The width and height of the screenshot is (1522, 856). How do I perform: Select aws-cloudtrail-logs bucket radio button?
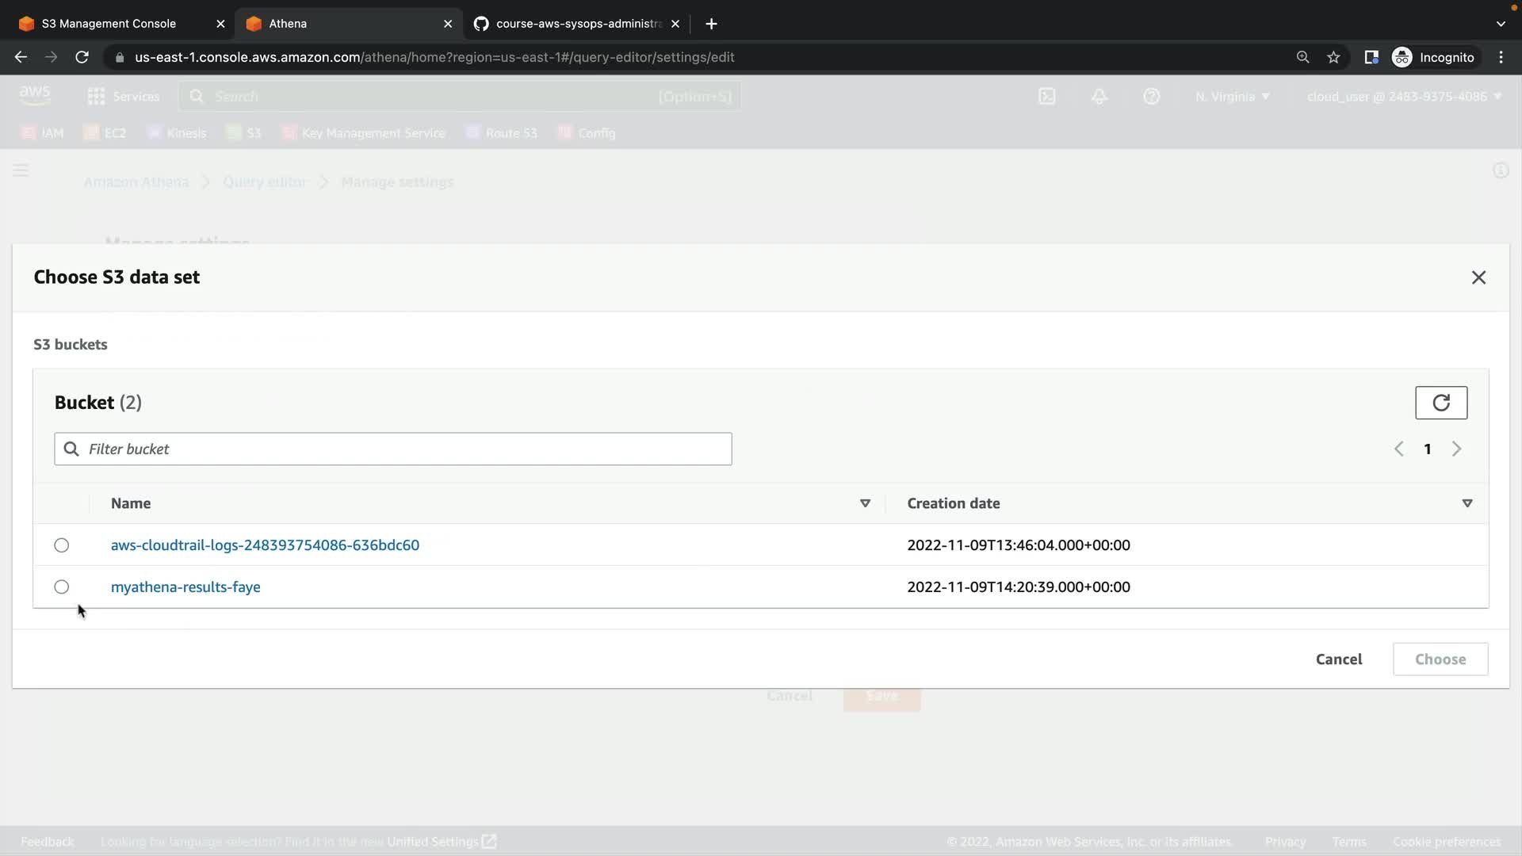pos(62,545)
